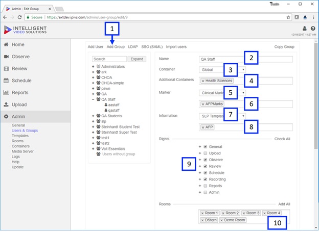Click the page vertical scrollbar thumb
This screenshot has height=232, width=319.
point(316,95)
